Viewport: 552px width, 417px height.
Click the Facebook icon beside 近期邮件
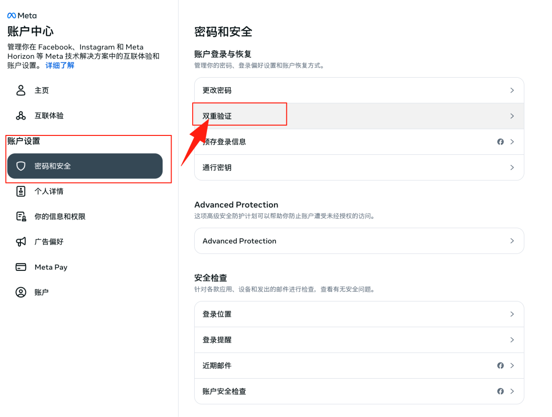coord(500,365)
